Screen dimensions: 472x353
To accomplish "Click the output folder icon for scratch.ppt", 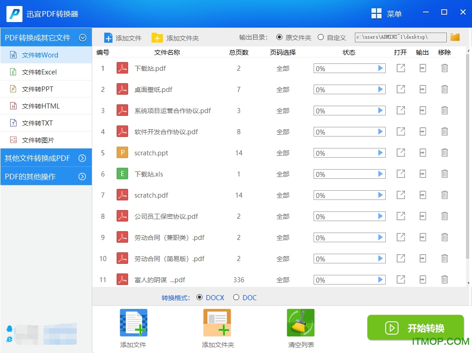I will pyautogui.click(x=422, y=153).
